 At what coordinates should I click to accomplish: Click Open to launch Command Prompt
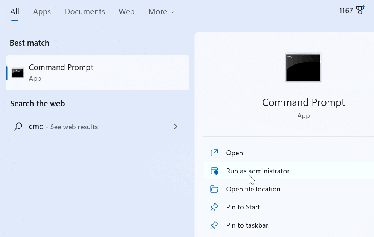[x=234, y=153]
